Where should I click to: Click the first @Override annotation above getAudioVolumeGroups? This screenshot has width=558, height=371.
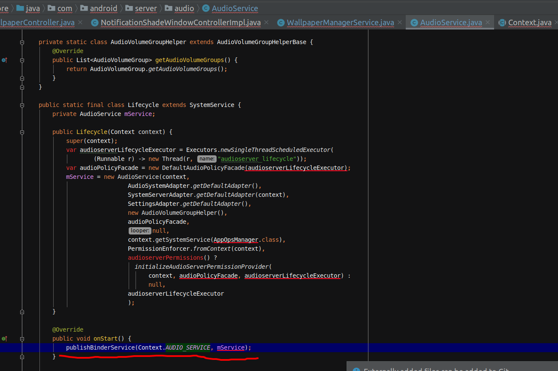click(68, 51)
